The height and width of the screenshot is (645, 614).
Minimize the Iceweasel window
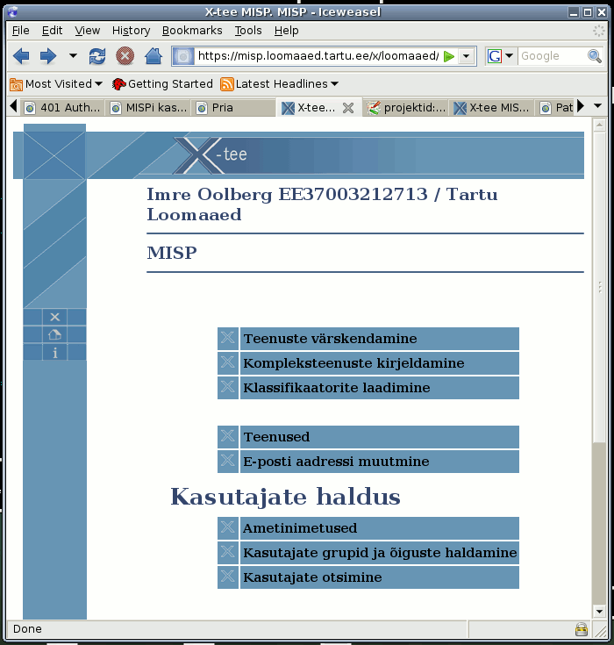575,12
